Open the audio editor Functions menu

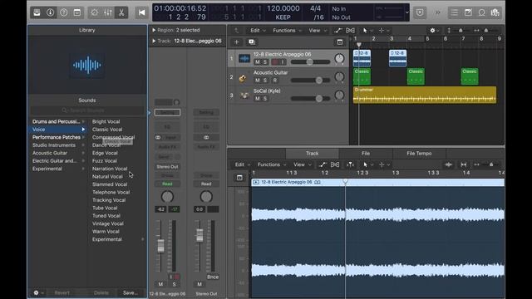[x=272, y=164]
